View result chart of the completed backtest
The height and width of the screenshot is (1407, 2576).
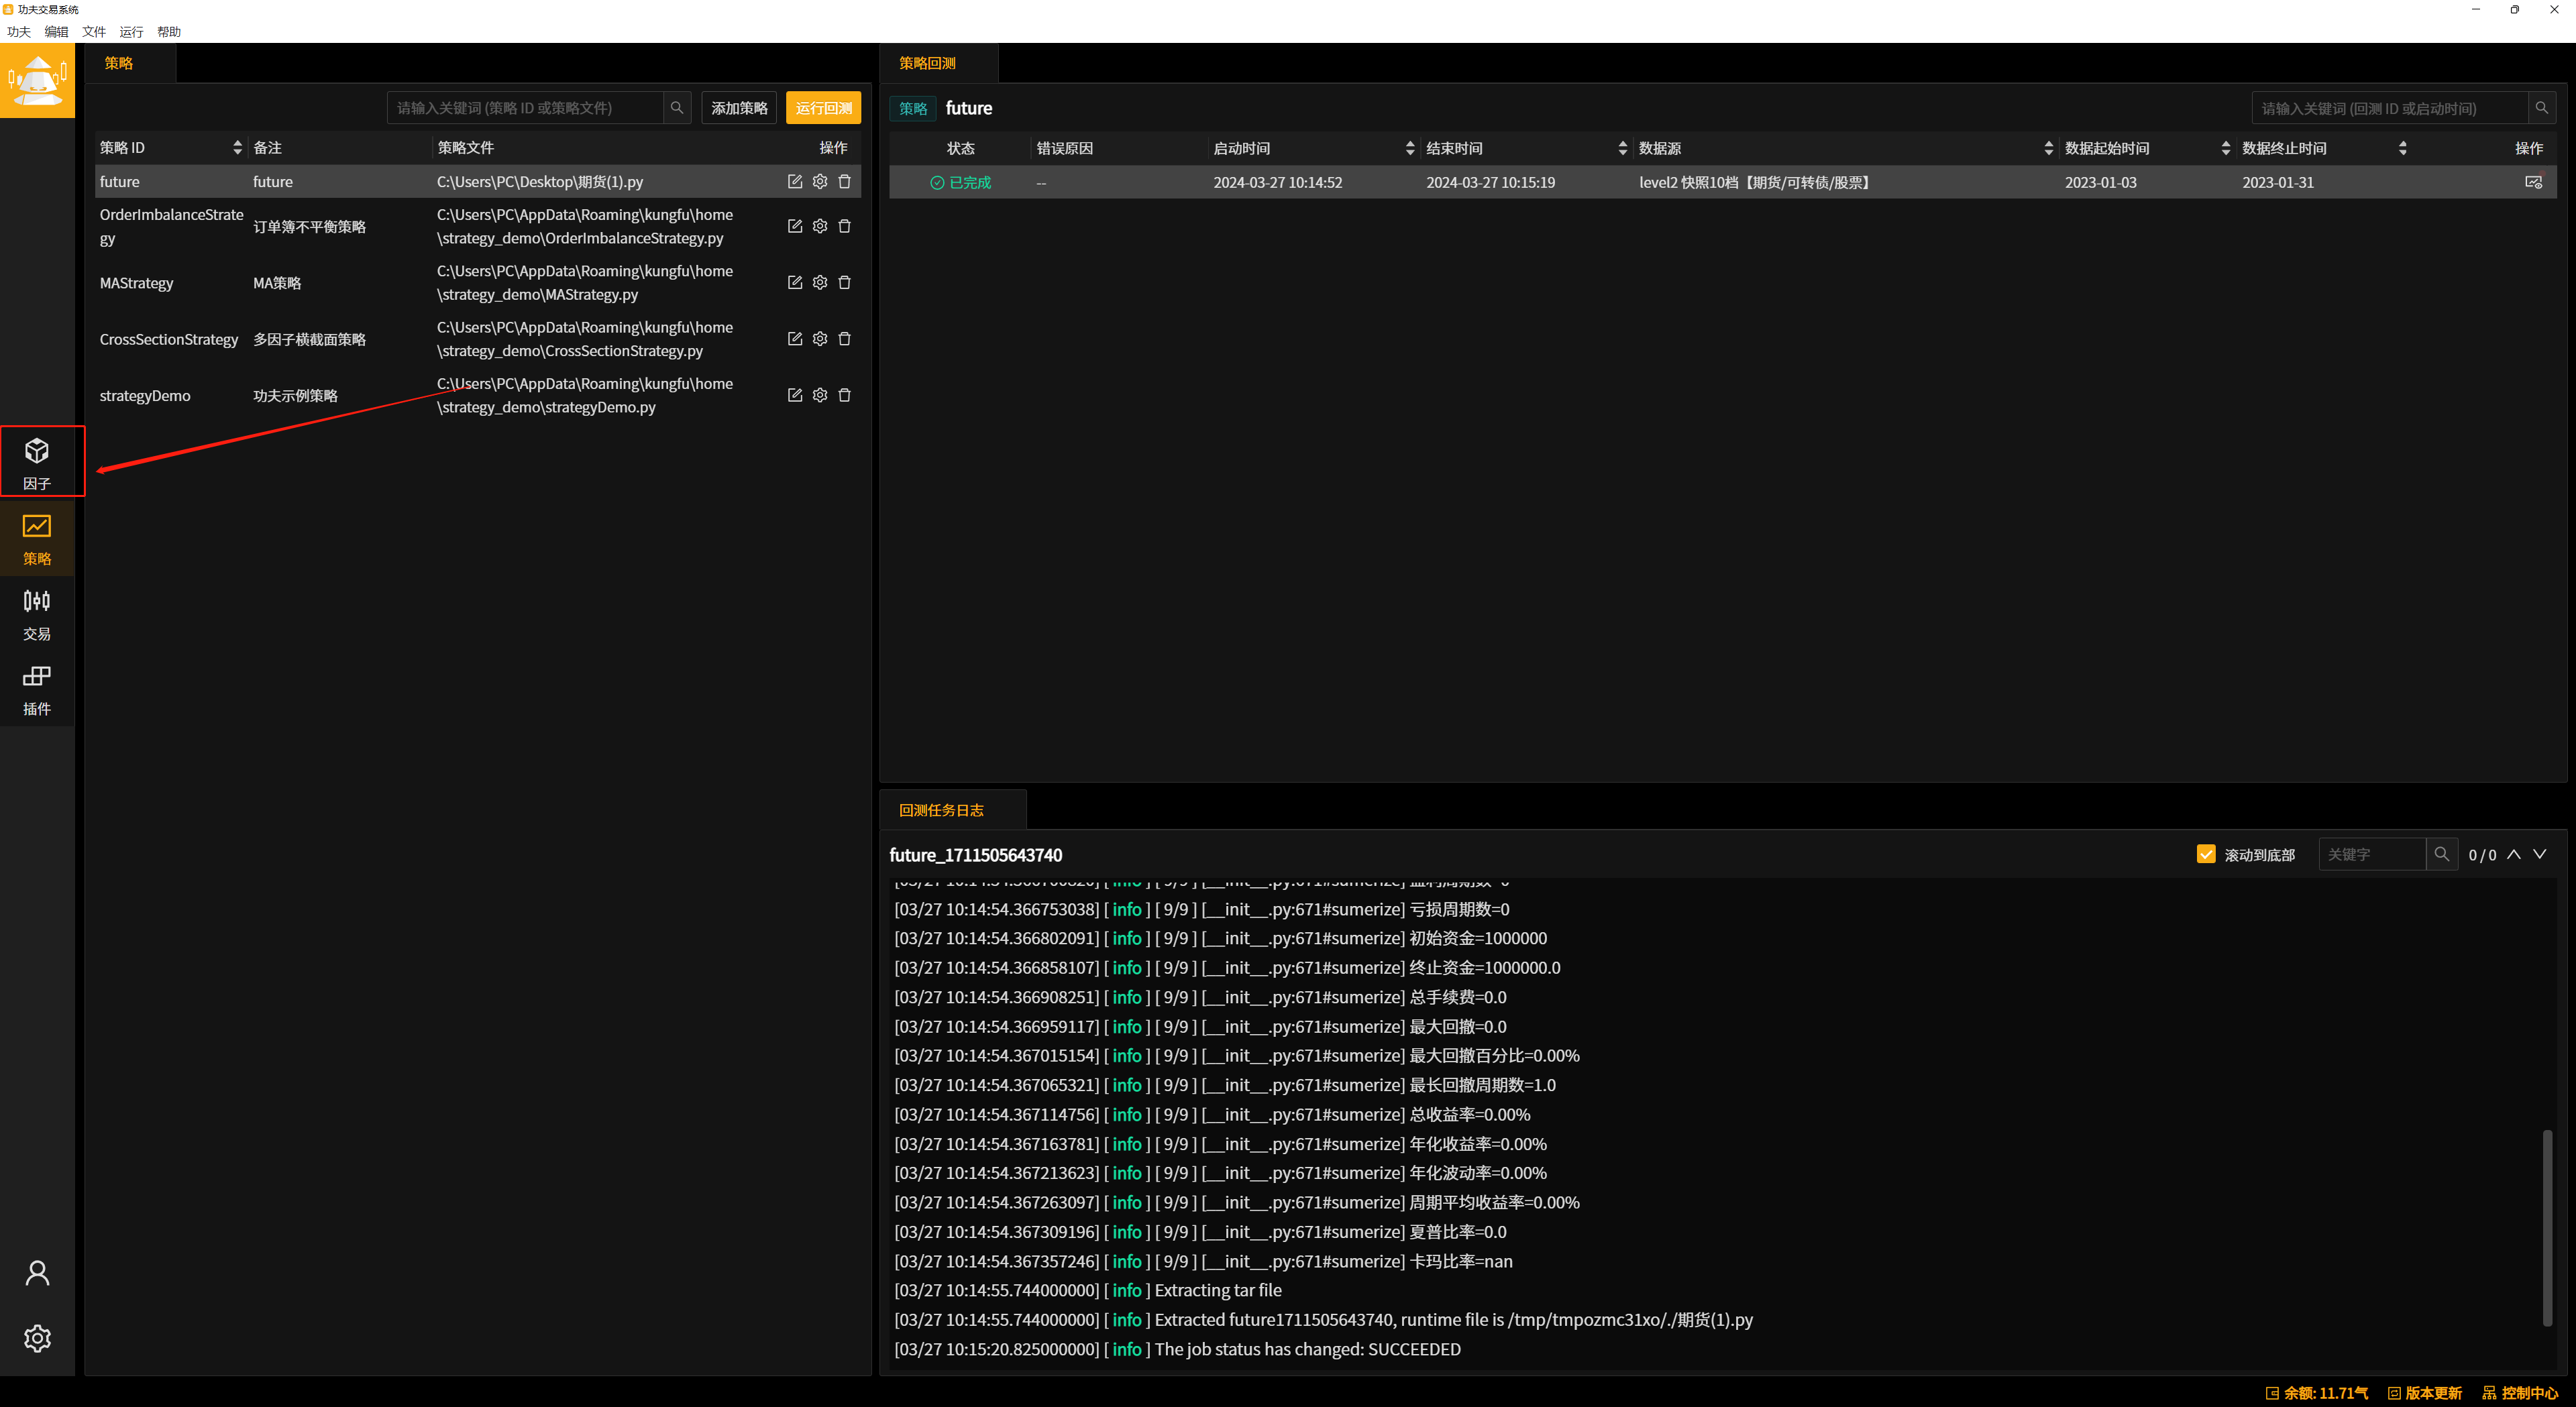point(2533,182)
